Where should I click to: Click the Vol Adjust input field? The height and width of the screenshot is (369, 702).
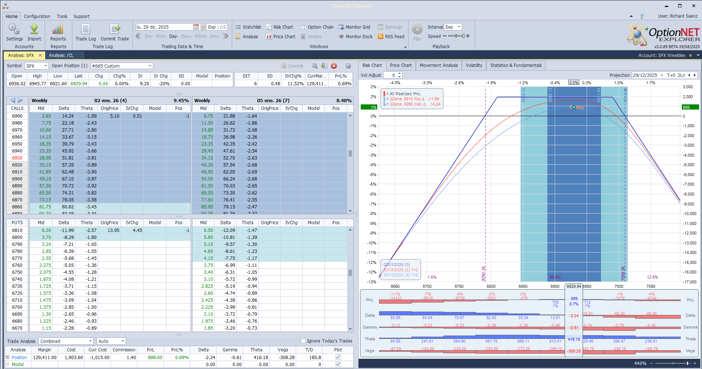coord(390,75)
